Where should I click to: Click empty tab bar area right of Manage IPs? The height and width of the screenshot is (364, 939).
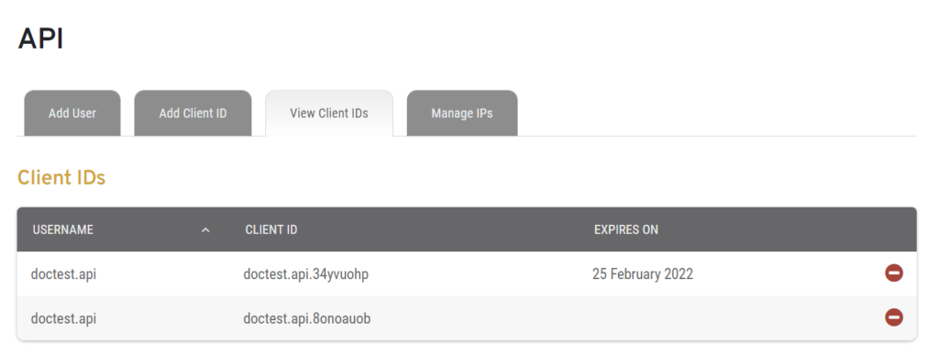point(717,113)
